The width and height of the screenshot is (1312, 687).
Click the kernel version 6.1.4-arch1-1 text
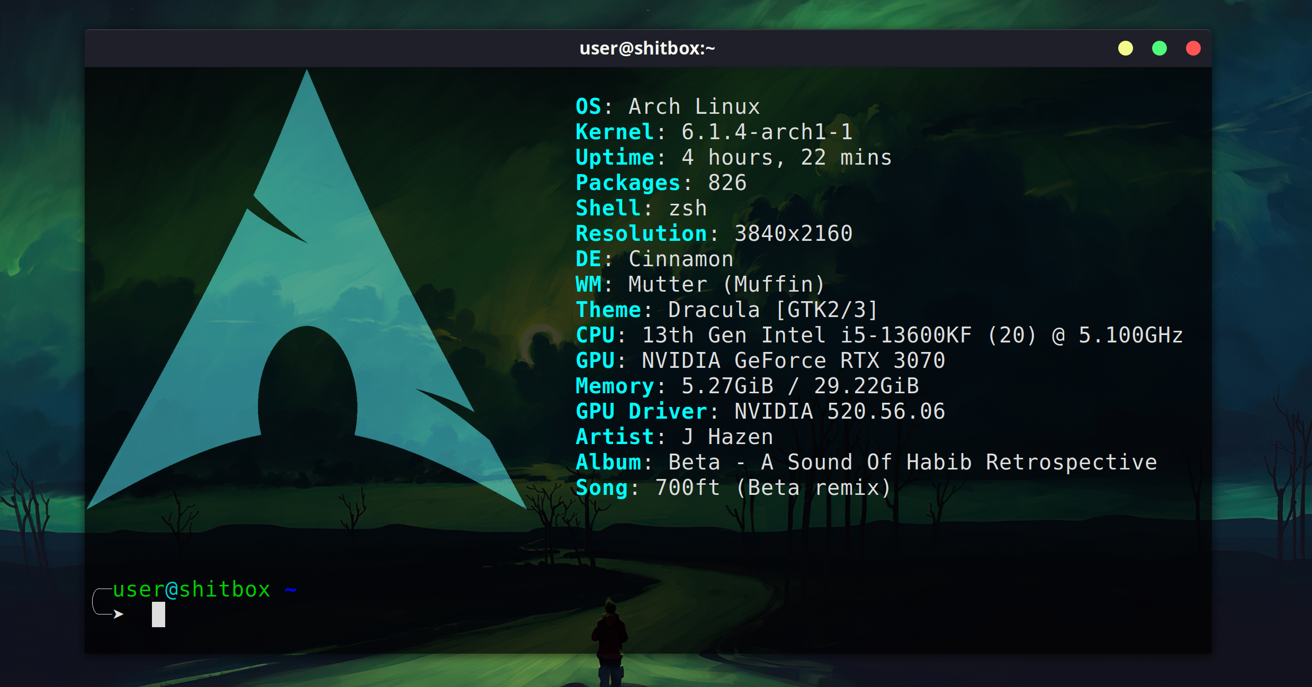[767, 132]
